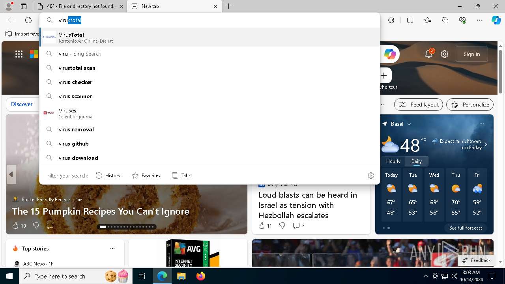Expand the rain showers forecast arrow

pos(486,144)
